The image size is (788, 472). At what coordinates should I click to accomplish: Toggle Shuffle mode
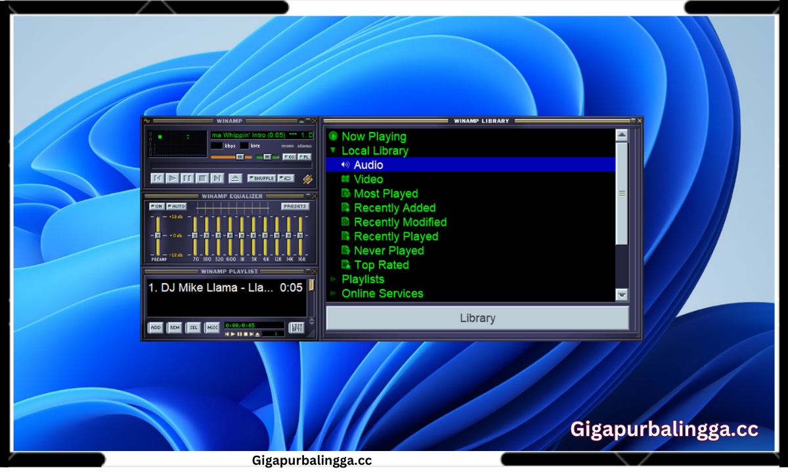[262, 178]
